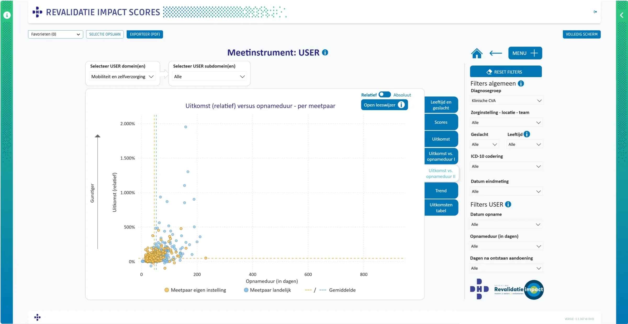This screenshot has height=324, width=628.
Task: Click info icon next to Leeftijd label
Action: [527, 134]
